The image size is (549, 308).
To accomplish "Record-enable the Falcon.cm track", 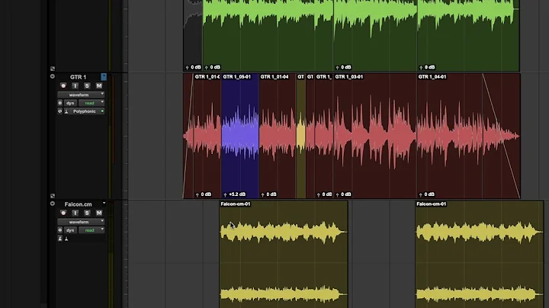I will tap(63, 213).
